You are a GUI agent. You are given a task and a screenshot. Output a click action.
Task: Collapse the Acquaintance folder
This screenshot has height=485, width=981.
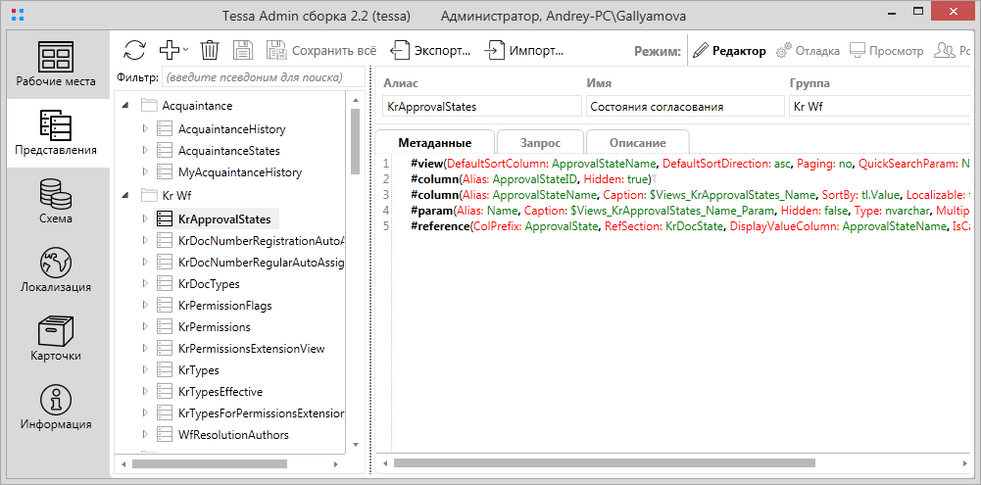(x=125, y=106)
